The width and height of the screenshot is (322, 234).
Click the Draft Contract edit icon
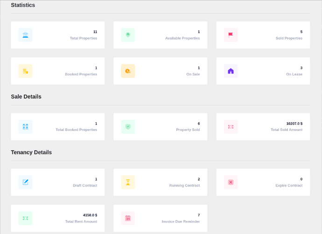point(25,182)
